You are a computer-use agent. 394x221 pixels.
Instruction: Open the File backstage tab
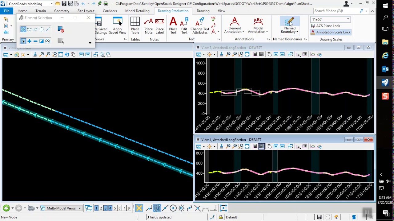tap(6, 11)
